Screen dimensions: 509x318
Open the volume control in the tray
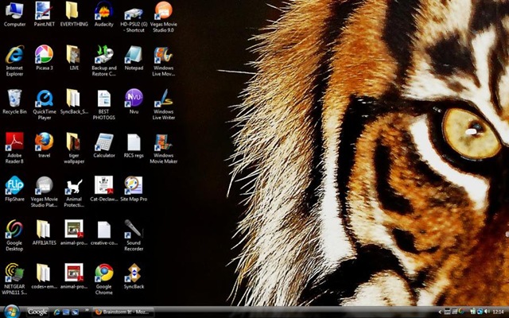coord(487,312)
